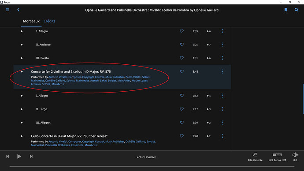Open more options for II. Andante
Image resolution: width=304 pixels, height=171 pixels.
click(222, 45)
